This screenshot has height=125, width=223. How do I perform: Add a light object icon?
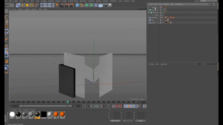(110, 5)
